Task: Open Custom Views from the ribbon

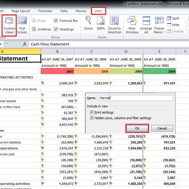Action: pos(9,25)
